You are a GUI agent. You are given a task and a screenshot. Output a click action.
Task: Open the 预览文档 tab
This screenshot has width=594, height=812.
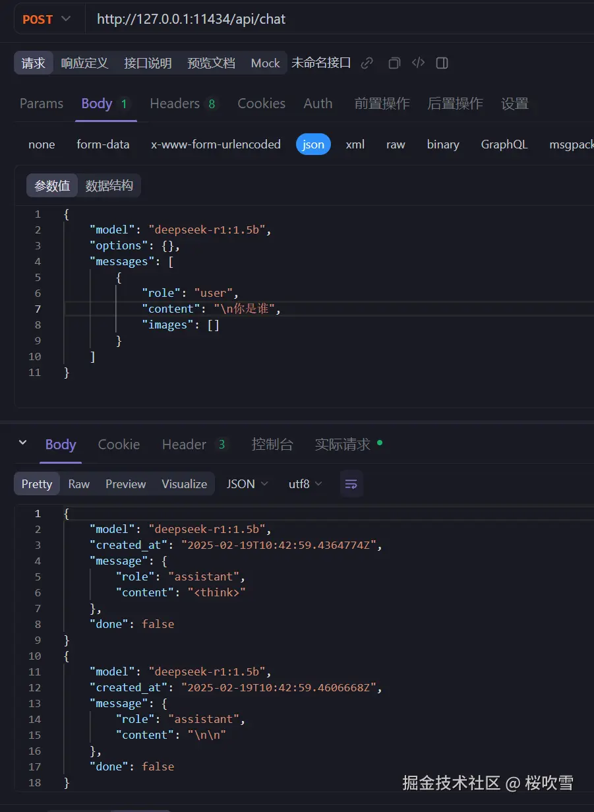(x=211, y=63)
